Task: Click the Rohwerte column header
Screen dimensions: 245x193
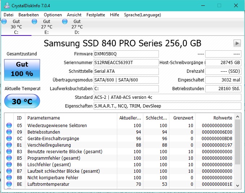Action: pyautogui.click(x=215, y=118)
